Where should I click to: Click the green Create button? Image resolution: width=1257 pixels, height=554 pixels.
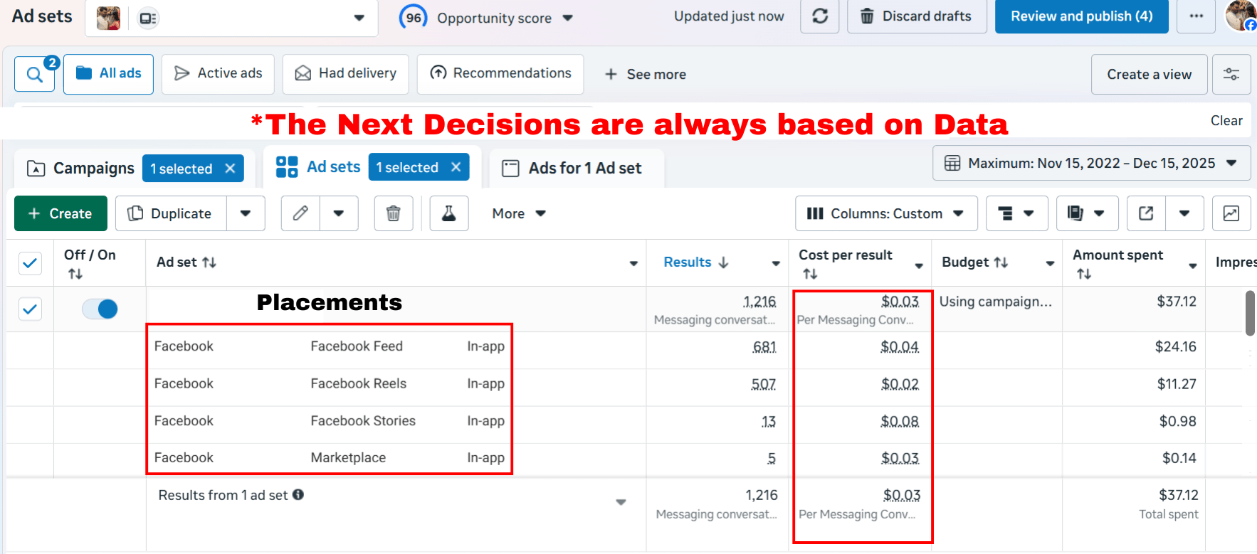61,213
